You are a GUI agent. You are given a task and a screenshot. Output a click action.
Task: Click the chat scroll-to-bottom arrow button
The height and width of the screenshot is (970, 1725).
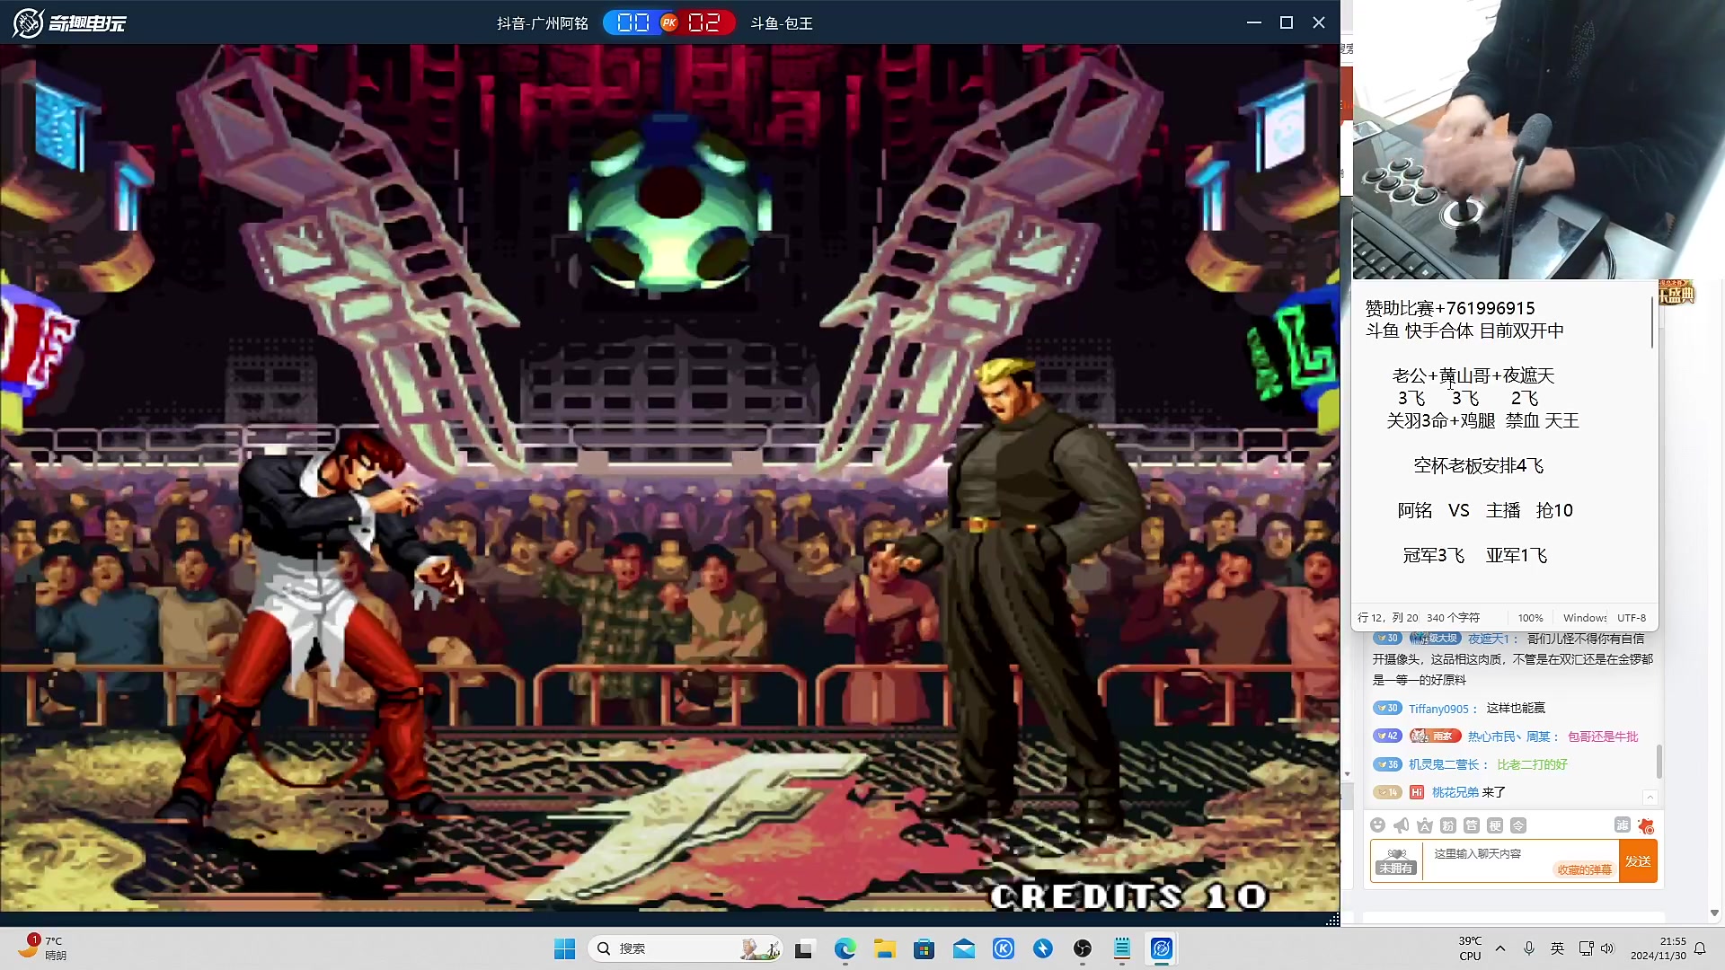(x=1650, y=798)
